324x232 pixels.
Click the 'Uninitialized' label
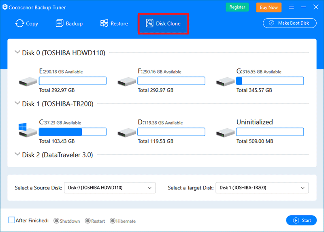(255, 122)
